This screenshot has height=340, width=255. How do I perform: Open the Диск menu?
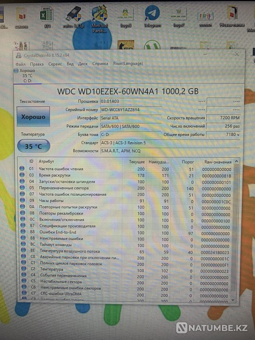point(83,64)
